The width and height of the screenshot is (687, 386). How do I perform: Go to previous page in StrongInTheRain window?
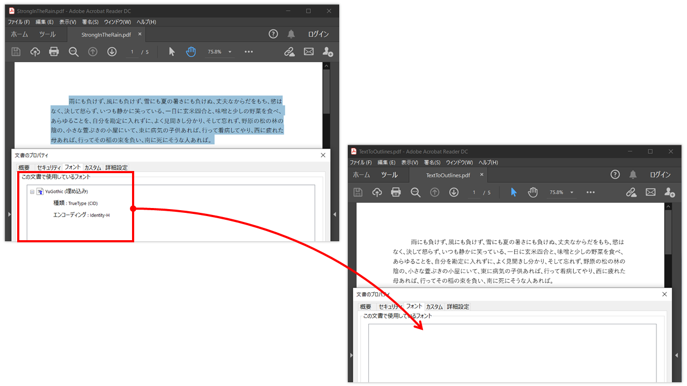(93, 51)
